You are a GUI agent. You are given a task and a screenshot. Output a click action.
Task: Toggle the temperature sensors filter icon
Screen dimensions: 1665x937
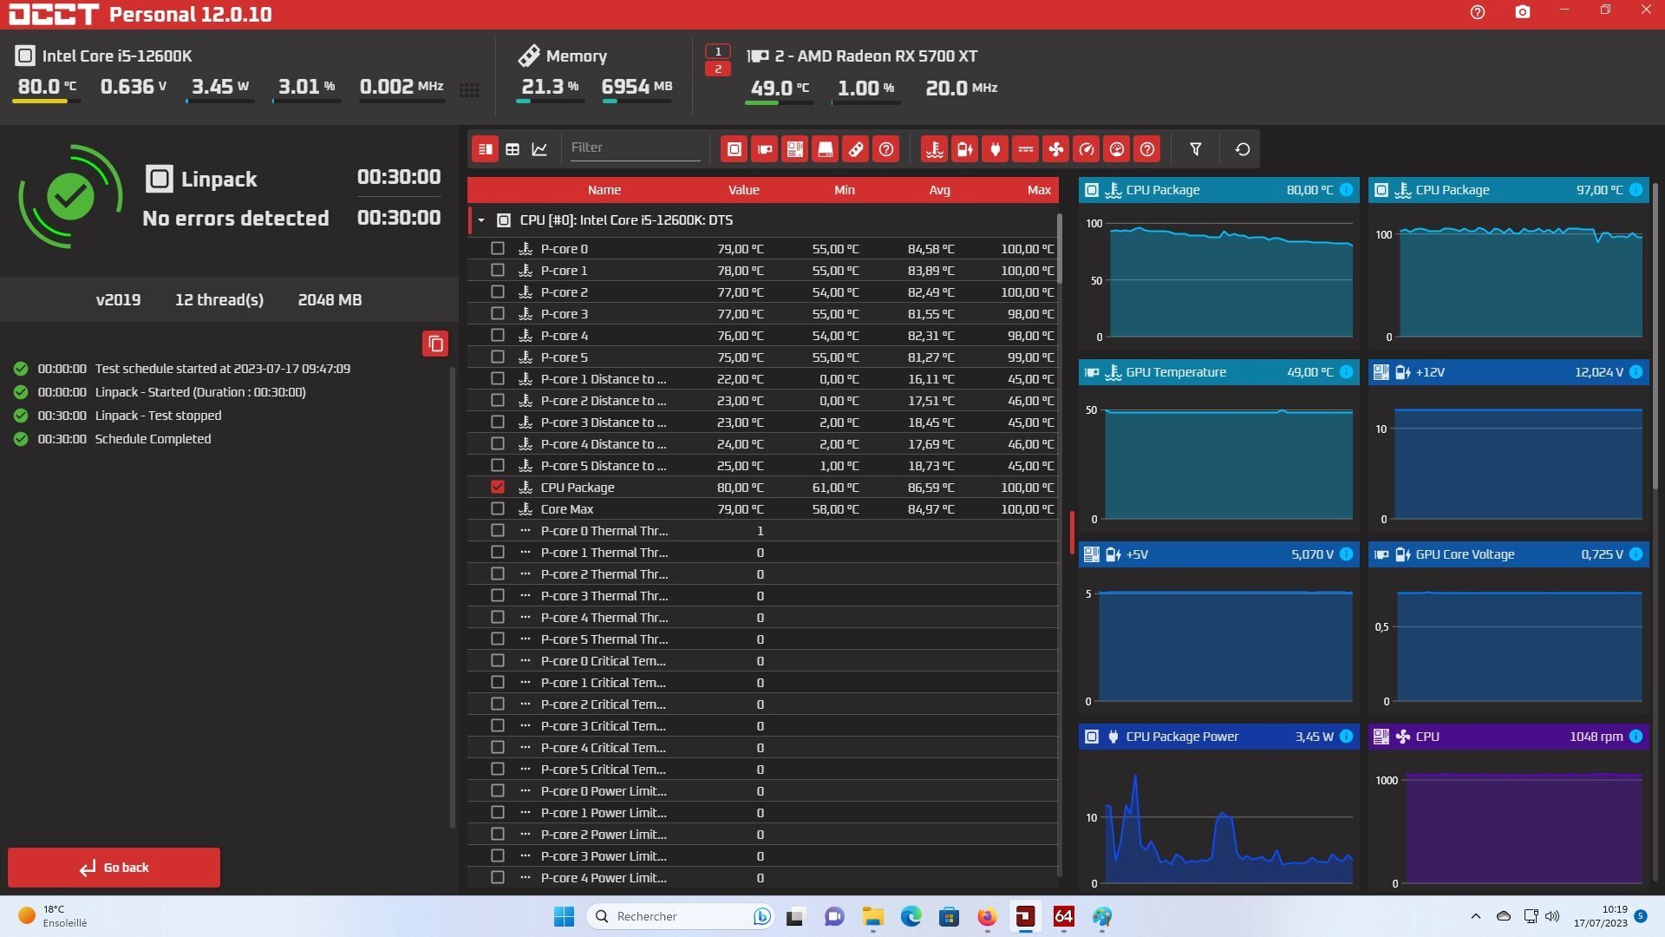pos(934,149)
